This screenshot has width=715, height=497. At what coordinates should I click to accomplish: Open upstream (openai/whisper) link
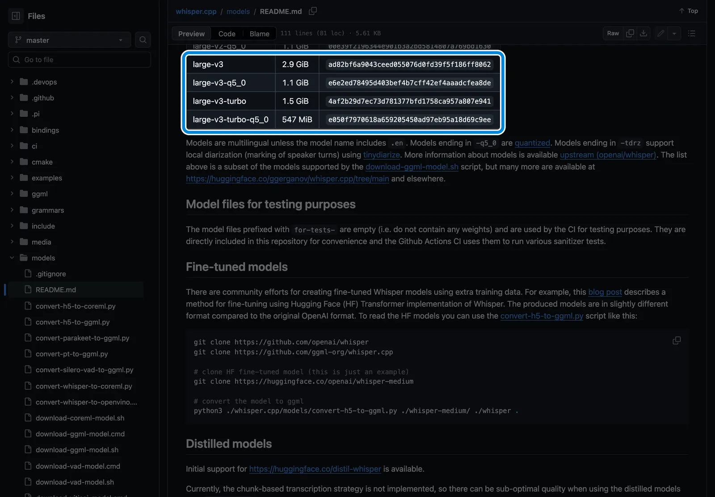coord(608,155)
